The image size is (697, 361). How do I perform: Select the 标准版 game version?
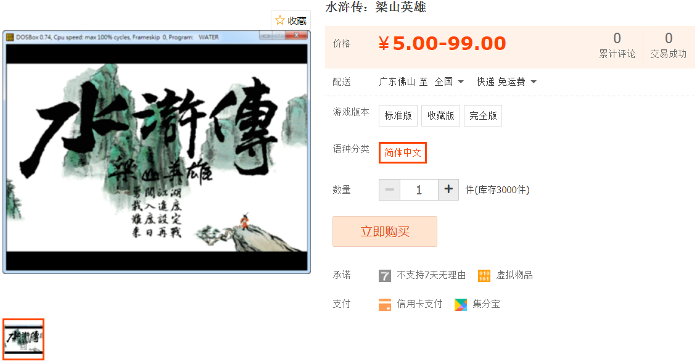click(x=398, y=115)
